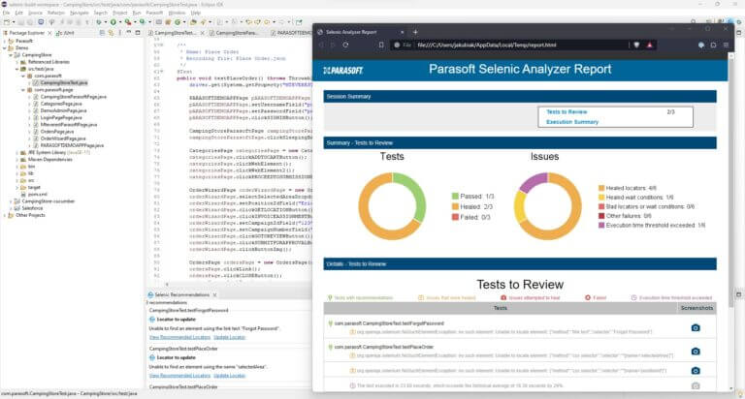Image resolution: width=745 pixels, height=399 pixels.
Task: Expand the Other Projects tree node
Action: click(5, 214)
